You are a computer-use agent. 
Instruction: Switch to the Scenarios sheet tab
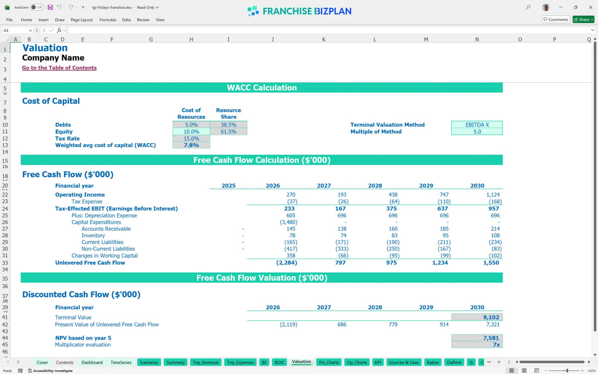tap(149, 363)
